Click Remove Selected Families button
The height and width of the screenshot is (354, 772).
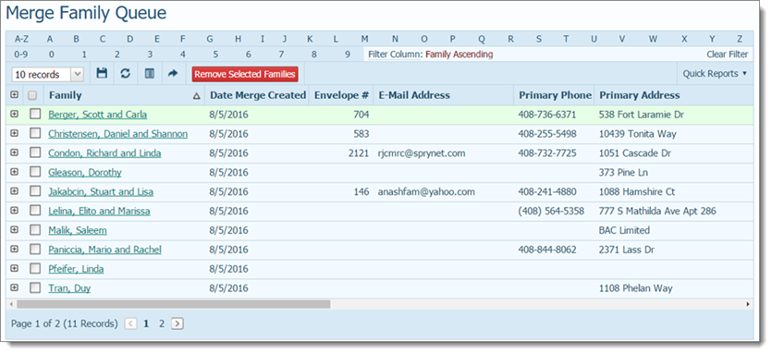245,74
